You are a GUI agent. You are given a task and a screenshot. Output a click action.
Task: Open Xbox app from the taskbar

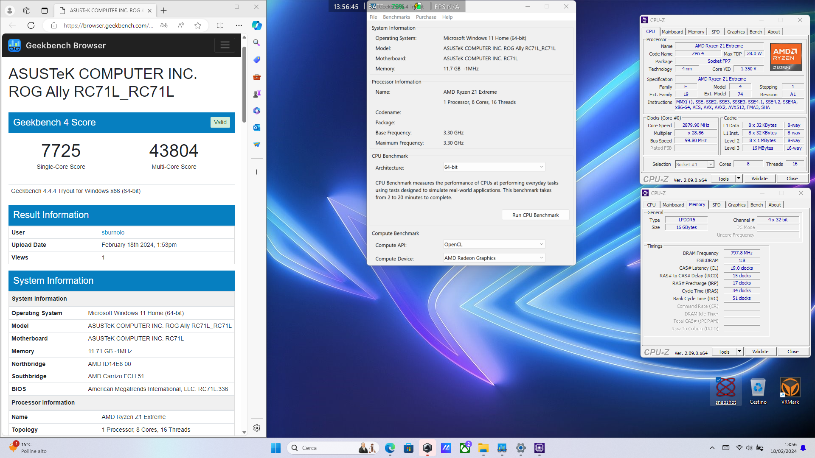[x=465, y=448]
